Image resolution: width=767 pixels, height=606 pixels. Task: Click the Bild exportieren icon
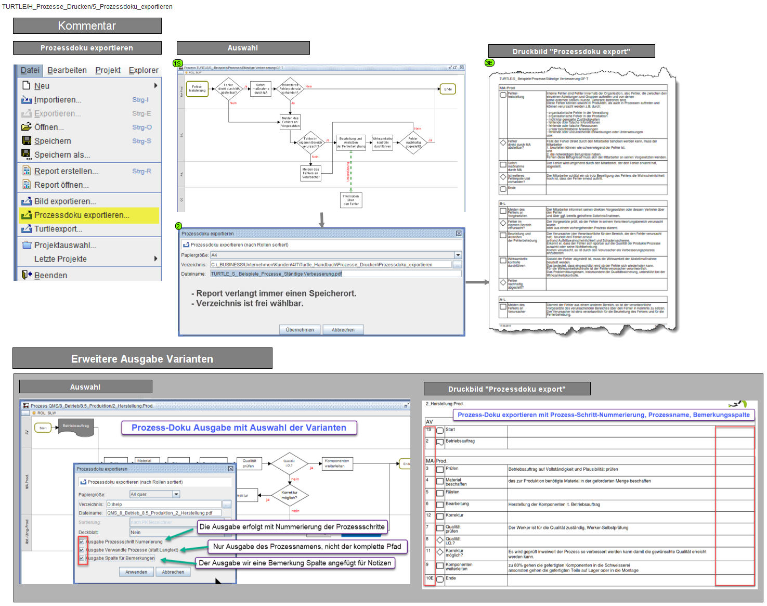point(27,201)
